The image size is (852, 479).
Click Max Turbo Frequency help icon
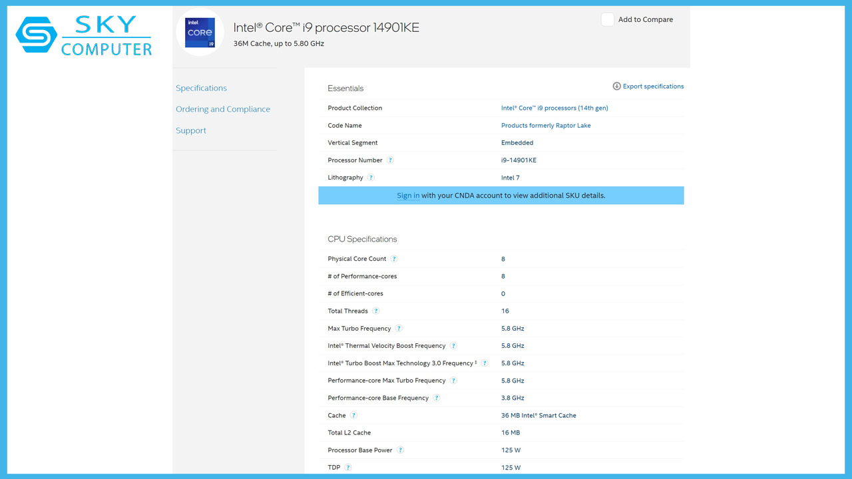(399, 329)
